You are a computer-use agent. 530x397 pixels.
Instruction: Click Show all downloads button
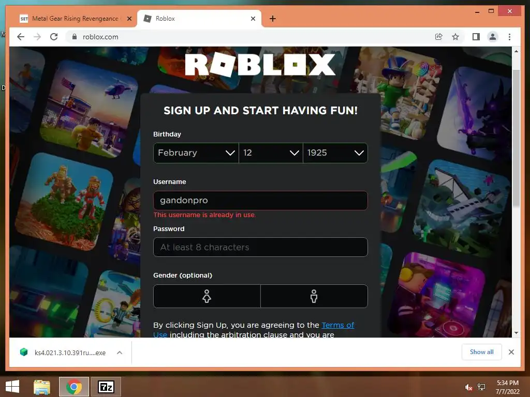(482, 352)
